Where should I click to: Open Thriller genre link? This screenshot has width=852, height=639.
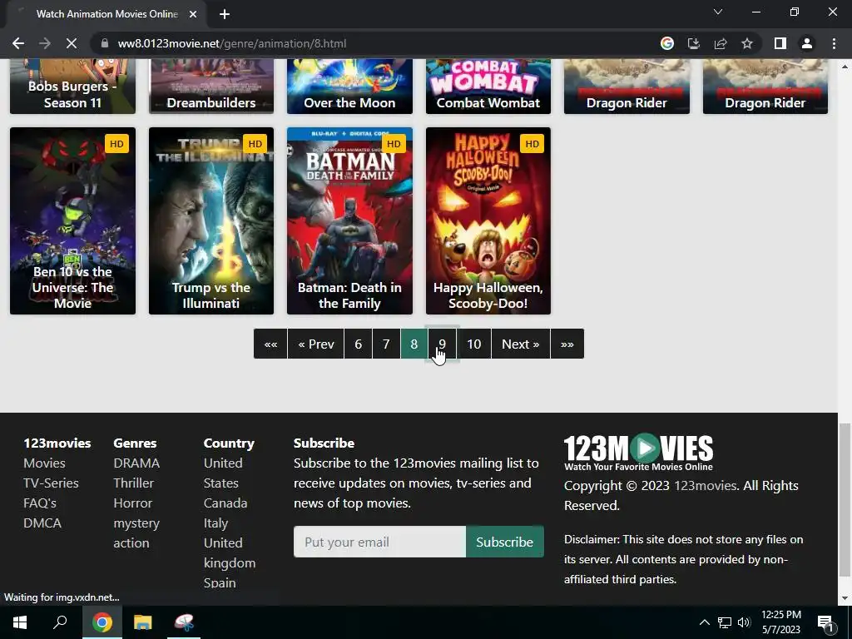[x=134, y=483]
